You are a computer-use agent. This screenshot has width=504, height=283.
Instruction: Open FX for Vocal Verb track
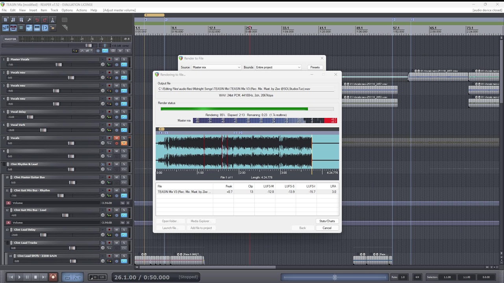coord(124,130)
